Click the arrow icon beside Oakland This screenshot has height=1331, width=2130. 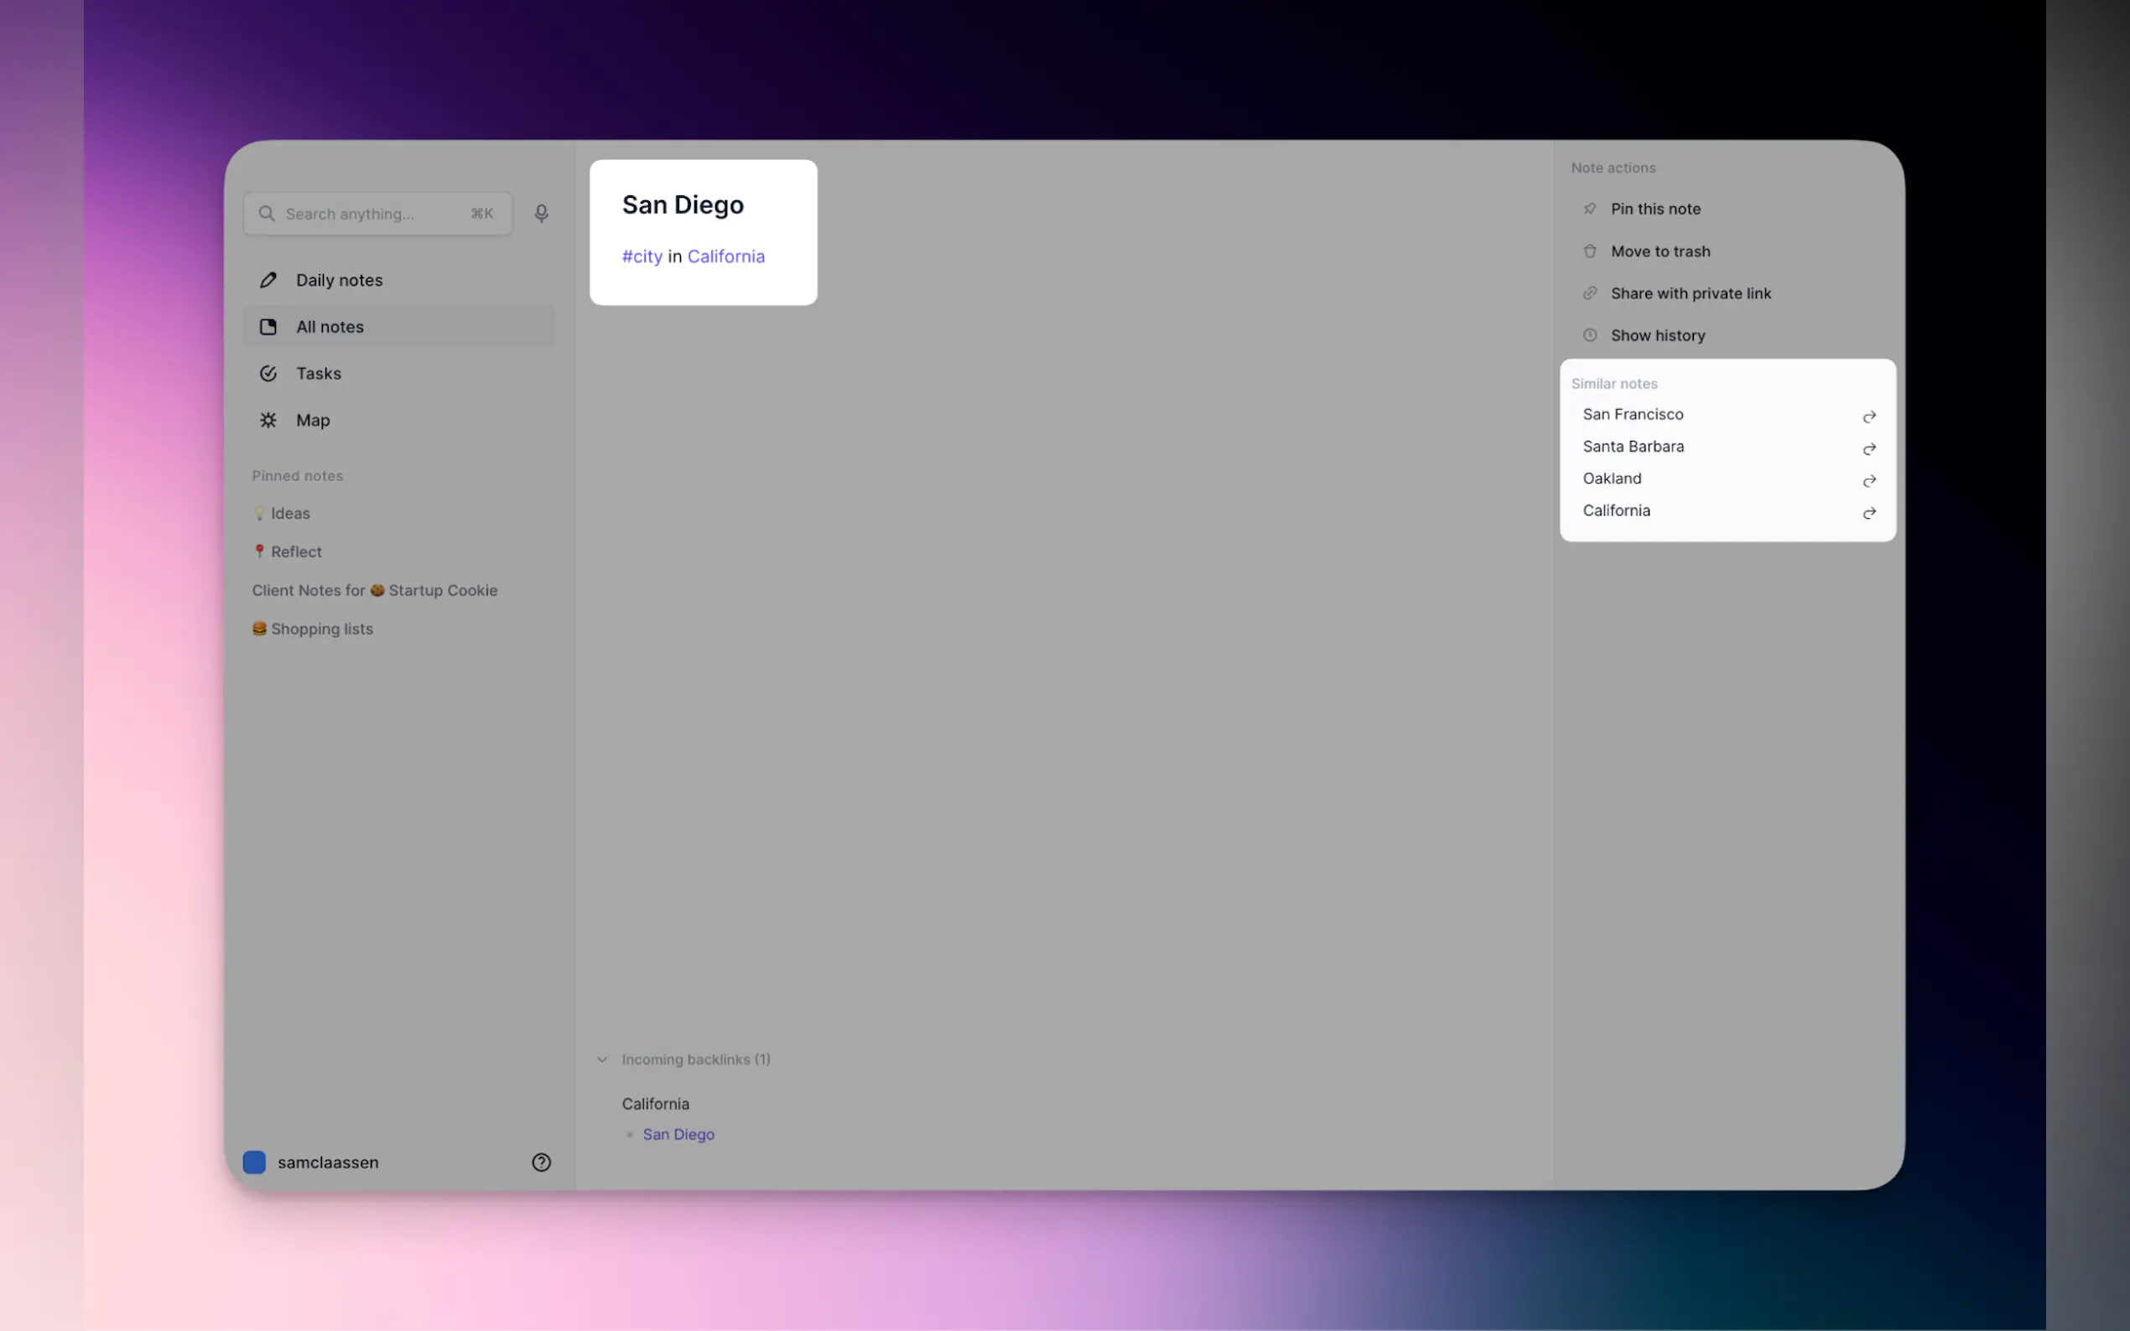tap(1868, 480)
